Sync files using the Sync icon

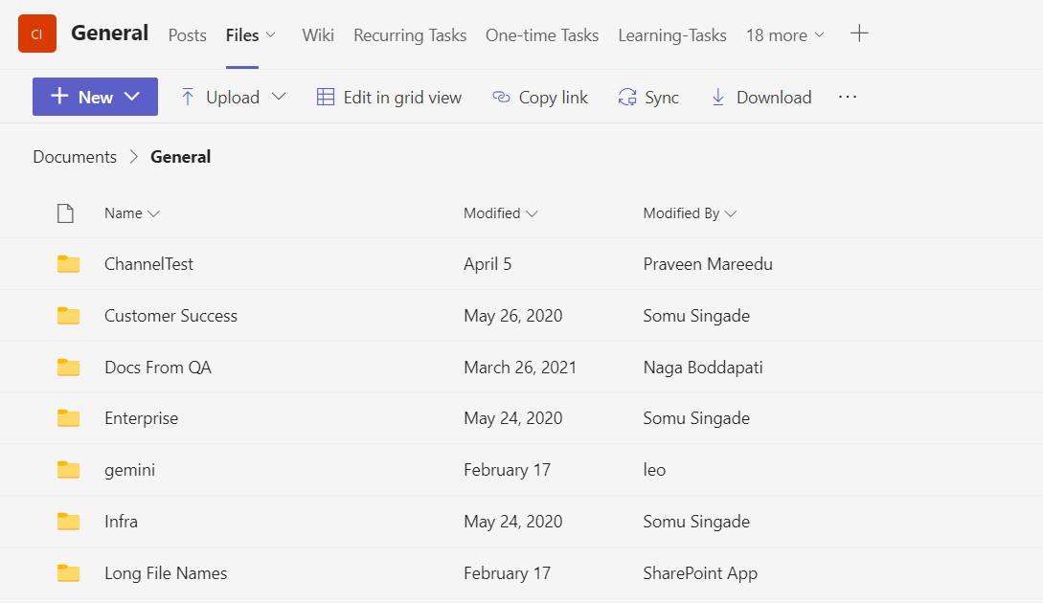pyautogui.click(x=627, y=97)
